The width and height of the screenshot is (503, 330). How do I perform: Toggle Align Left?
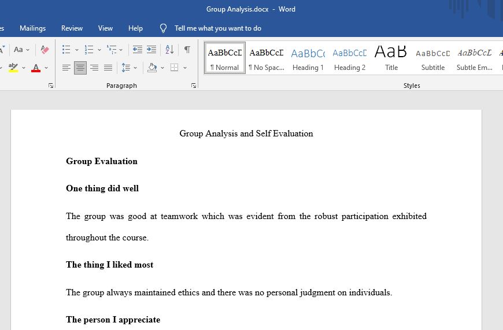[66, 68]
